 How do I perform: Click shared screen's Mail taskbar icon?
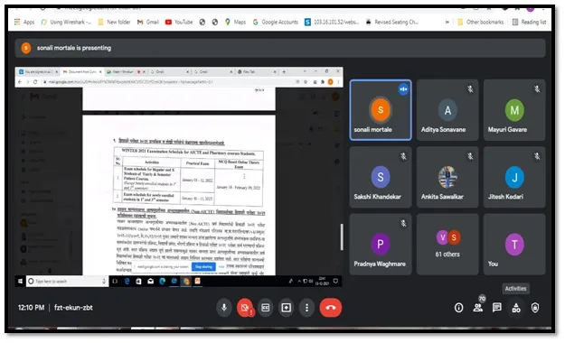150,281
